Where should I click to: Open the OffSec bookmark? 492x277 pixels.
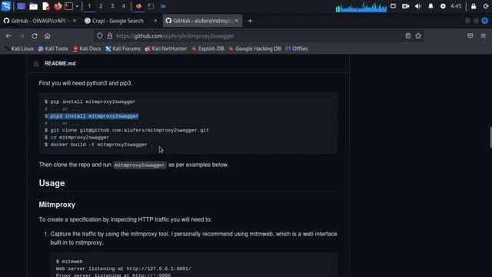click(297, 48)
